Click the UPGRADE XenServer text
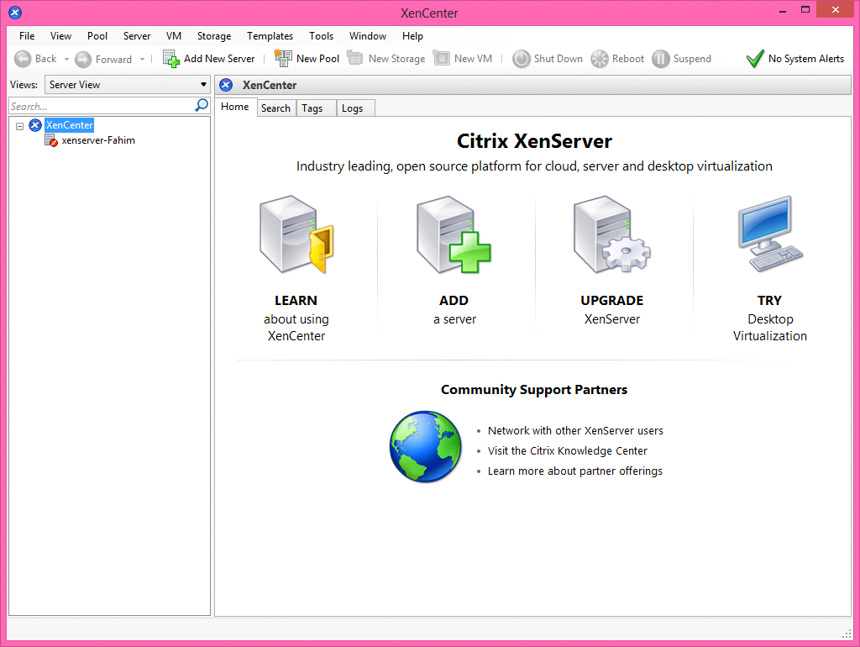This screenshot has width=860, height=647. (611, 310)
